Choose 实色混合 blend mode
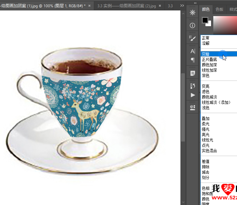 [219, 151]
